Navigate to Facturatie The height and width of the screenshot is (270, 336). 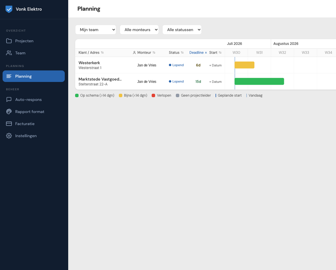[x=34, y=123]
